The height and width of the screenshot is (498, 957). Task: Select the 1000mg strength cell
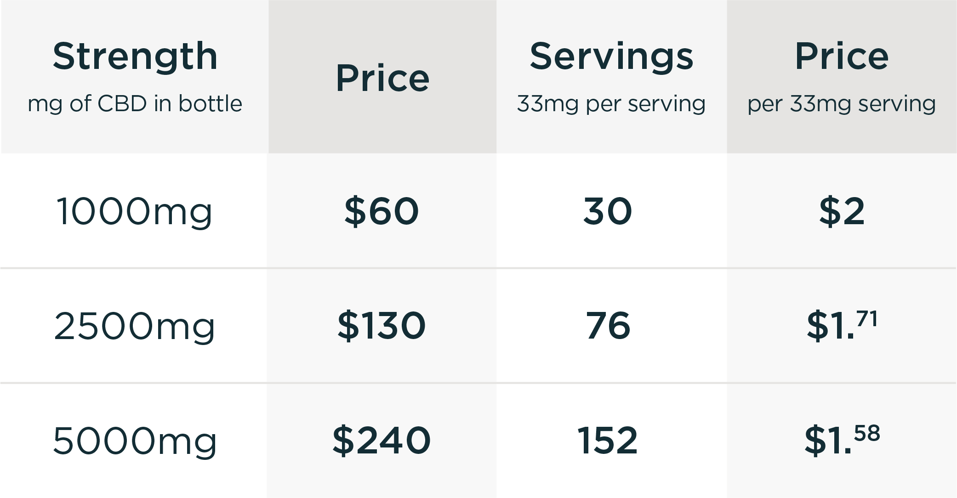coord(134,211)
